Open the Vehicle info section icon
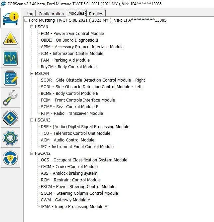The height and width of the screenshot is (222, 214). 10,18
